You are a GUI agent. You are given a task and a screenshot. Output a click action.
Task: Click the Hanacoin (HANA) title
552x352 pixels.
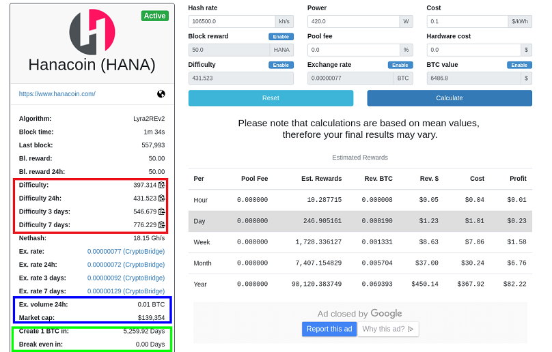coord(92,65)
